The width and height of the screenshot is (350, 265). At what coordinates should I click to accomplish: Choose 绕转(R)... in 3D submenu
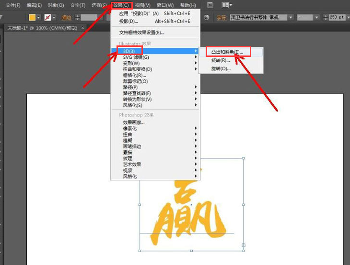pyautogui.click(x=231, y=60)
